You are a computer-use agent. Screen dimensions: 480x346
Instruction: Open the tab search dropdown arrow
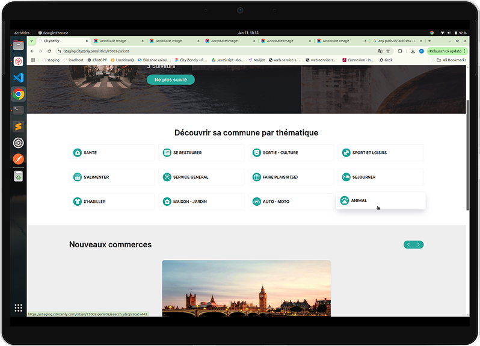click(31, 41)
